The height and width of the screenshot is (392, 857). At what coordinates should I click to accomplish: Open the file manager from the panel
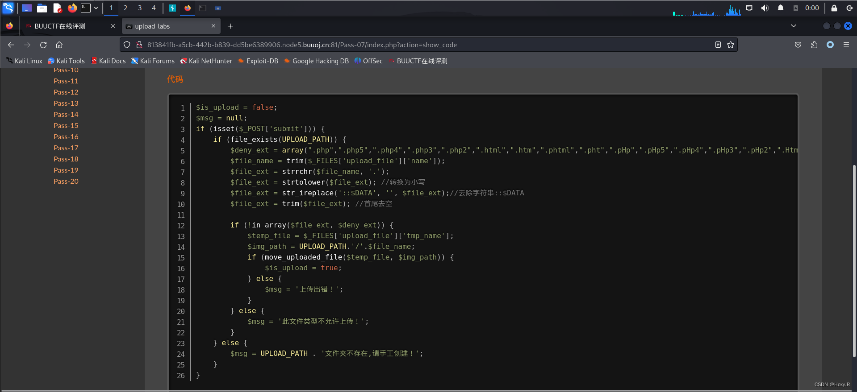pos(42,8)
